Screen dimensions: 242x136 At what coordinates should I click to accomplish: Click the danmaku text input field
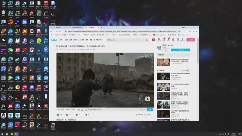coord(113,110)
